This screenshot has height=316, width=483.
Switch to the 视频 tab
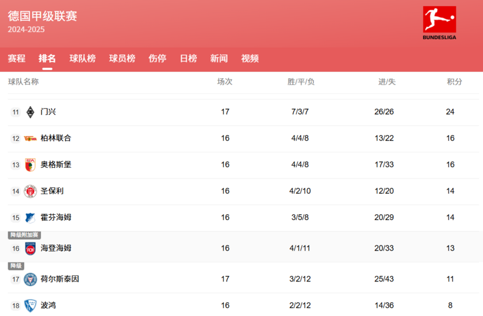250,59
